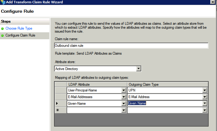The image size is (217, 131).
Task: Open the Choose Rule Type step
Action: [x=19, y=28]
